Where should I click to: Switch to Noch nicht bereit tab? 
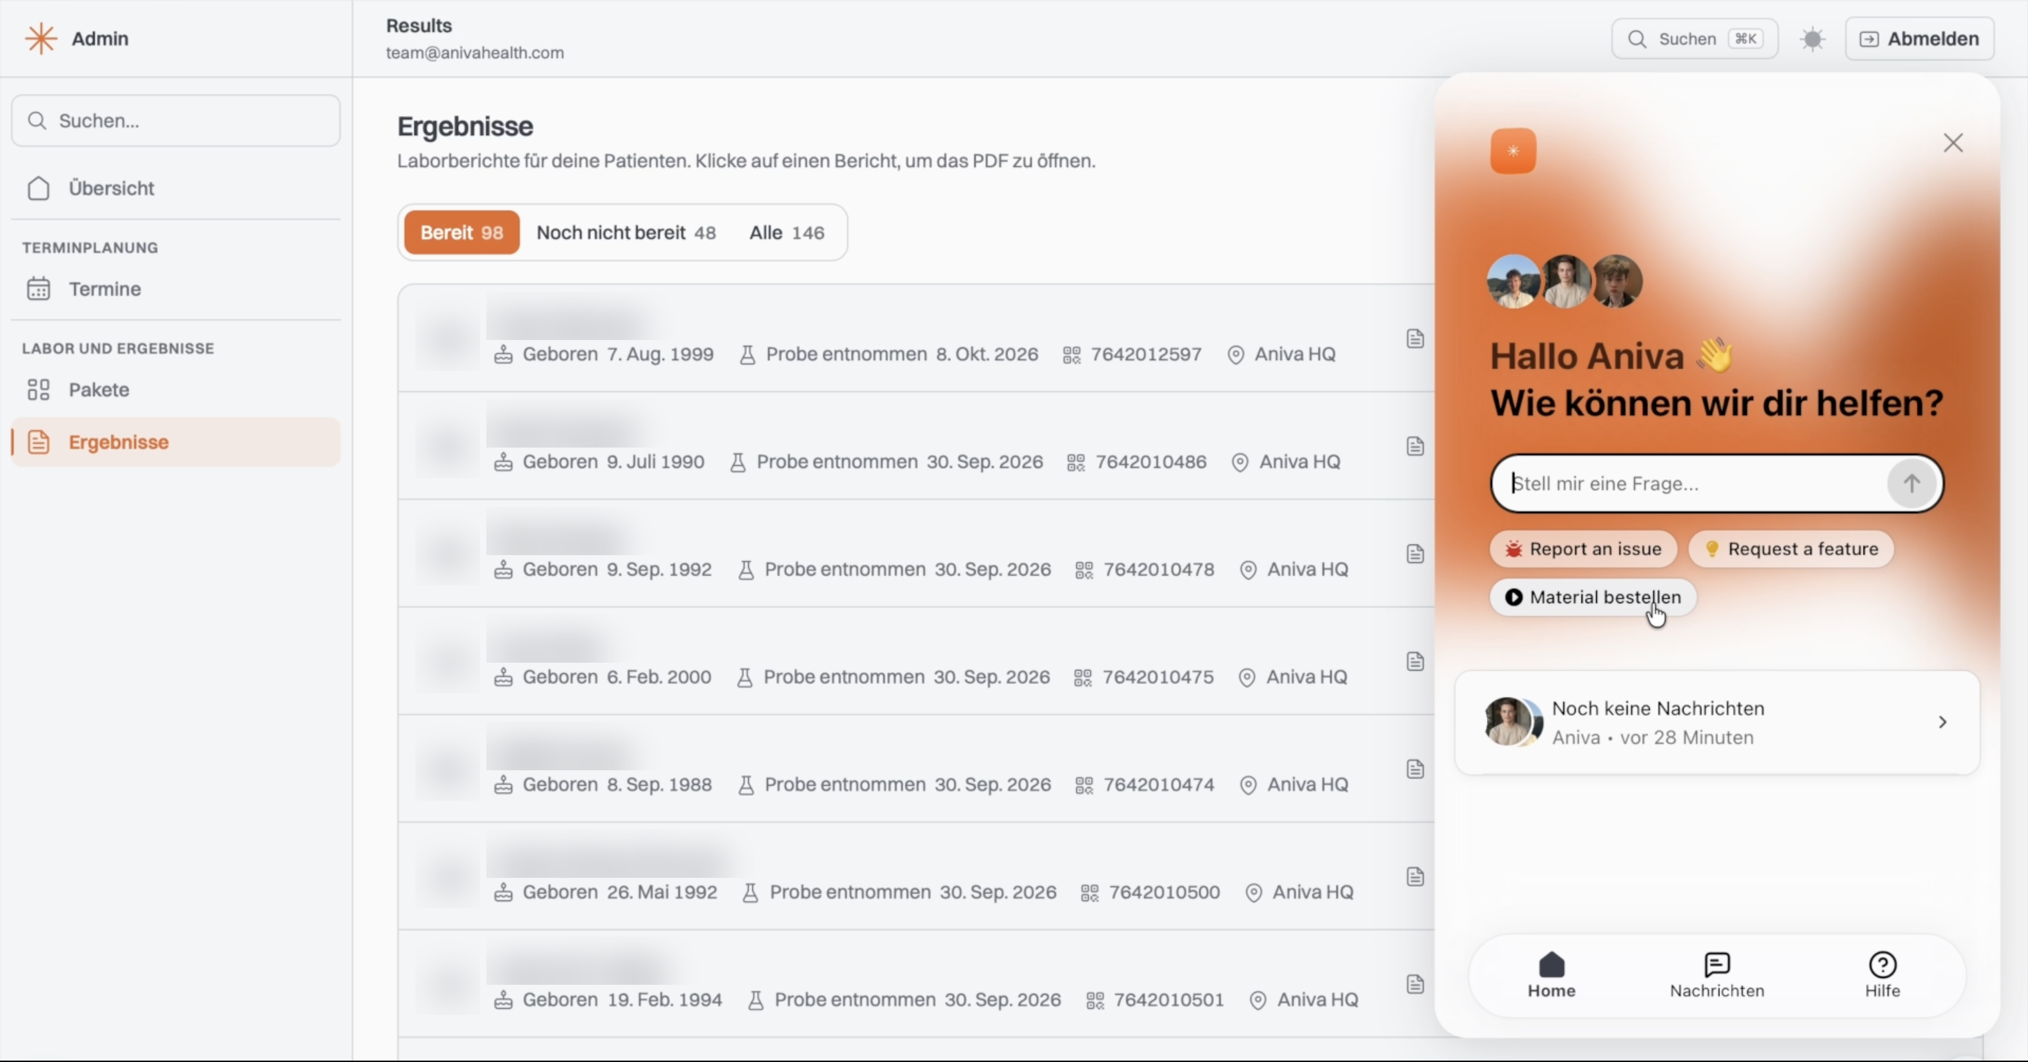click(x=626, y=232)
